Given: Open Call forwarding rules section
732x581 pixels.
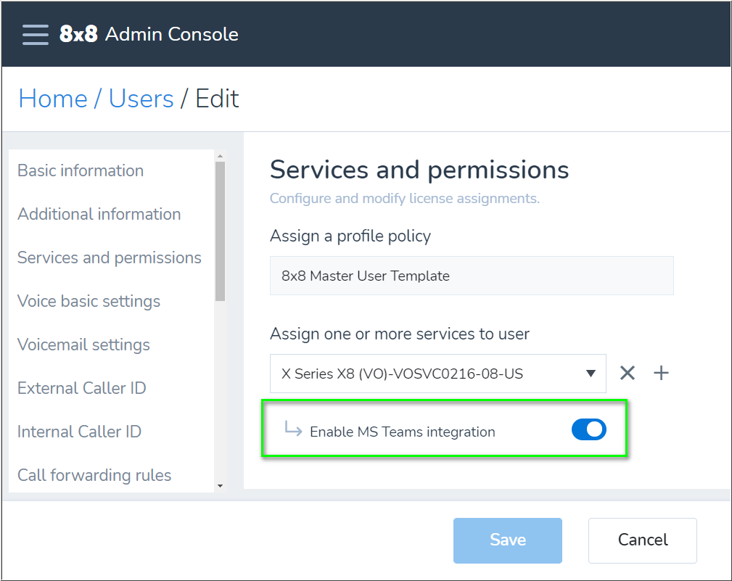Looking at the screenshot, I should (95, 475).
